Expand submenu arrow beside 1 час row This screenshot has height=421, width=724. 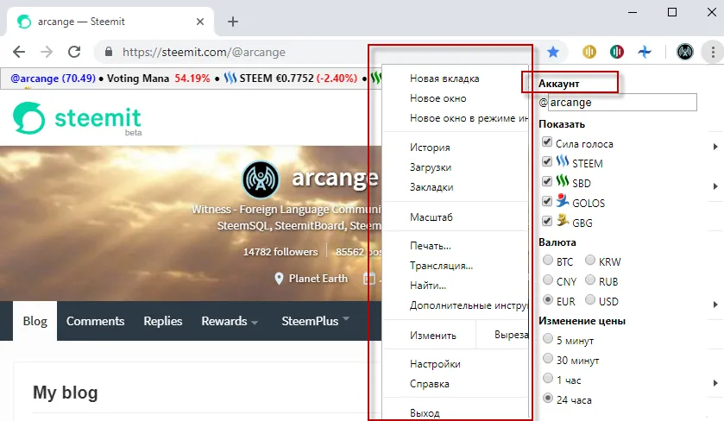tap(715, 383)
